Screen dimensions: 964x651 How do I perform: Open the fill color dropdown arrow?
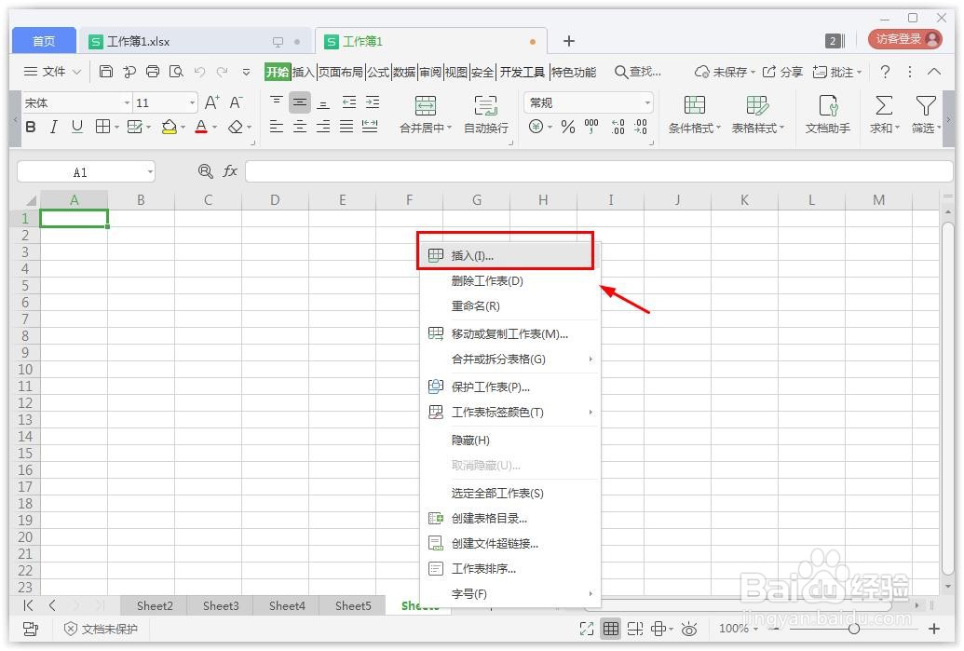(x=182, y=128)
